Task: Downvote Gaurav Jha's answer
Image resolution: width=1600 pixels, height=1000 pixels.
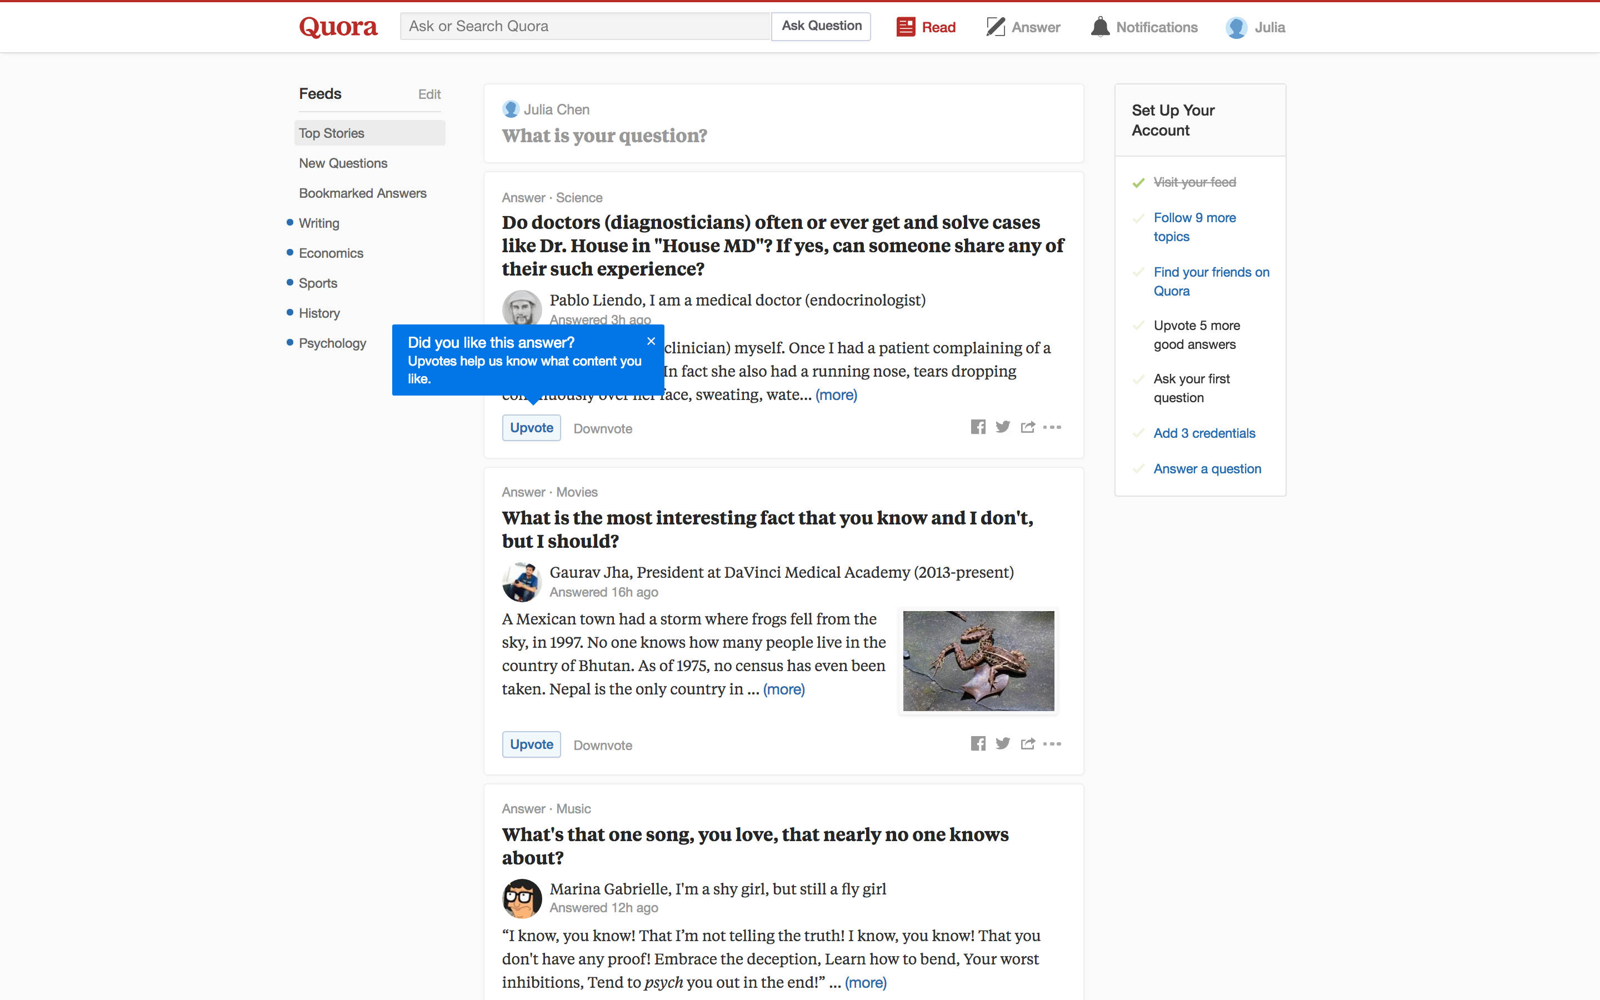Action: [x=603, y=746]
